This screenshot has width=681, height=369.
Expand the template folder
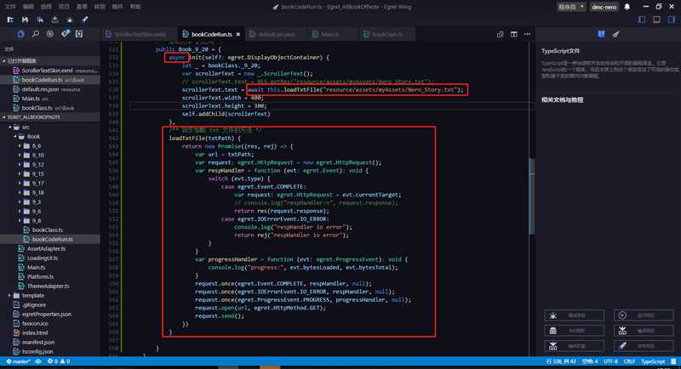tap(10, 295)
